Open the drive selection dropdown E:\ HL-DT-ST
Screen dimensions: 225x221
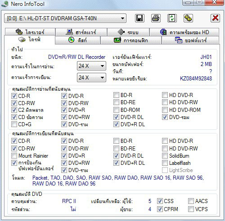[65, 18]
